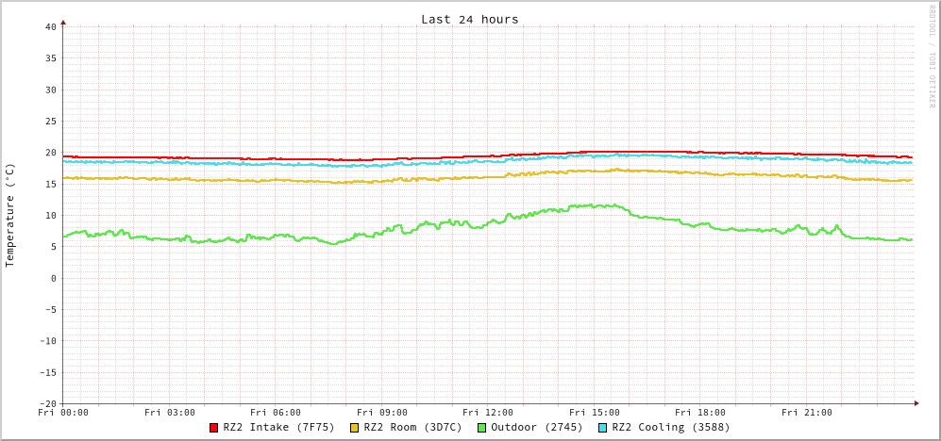Select the RZ2 Room (3D7C) legend label

[x=412, y=428]
